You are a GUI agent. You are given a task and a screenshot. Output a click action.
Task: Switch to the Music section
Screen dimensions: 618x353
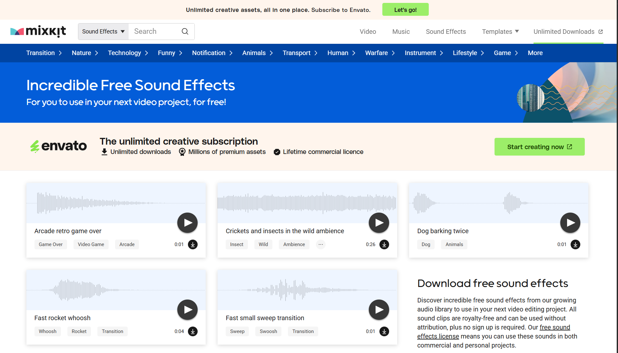coord(401,32)
